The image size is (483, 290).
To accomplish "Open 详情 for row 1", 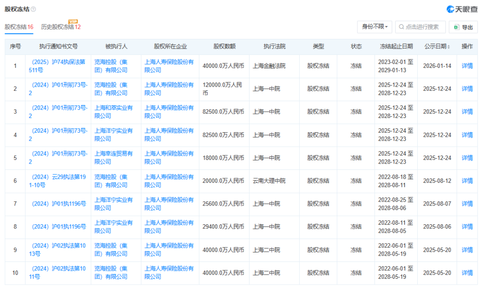I will coord(466,66).
